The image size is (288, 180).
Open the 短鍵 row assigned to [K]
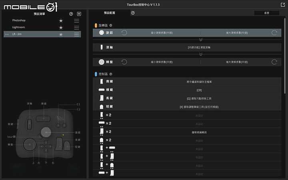[x=187, y=107]
